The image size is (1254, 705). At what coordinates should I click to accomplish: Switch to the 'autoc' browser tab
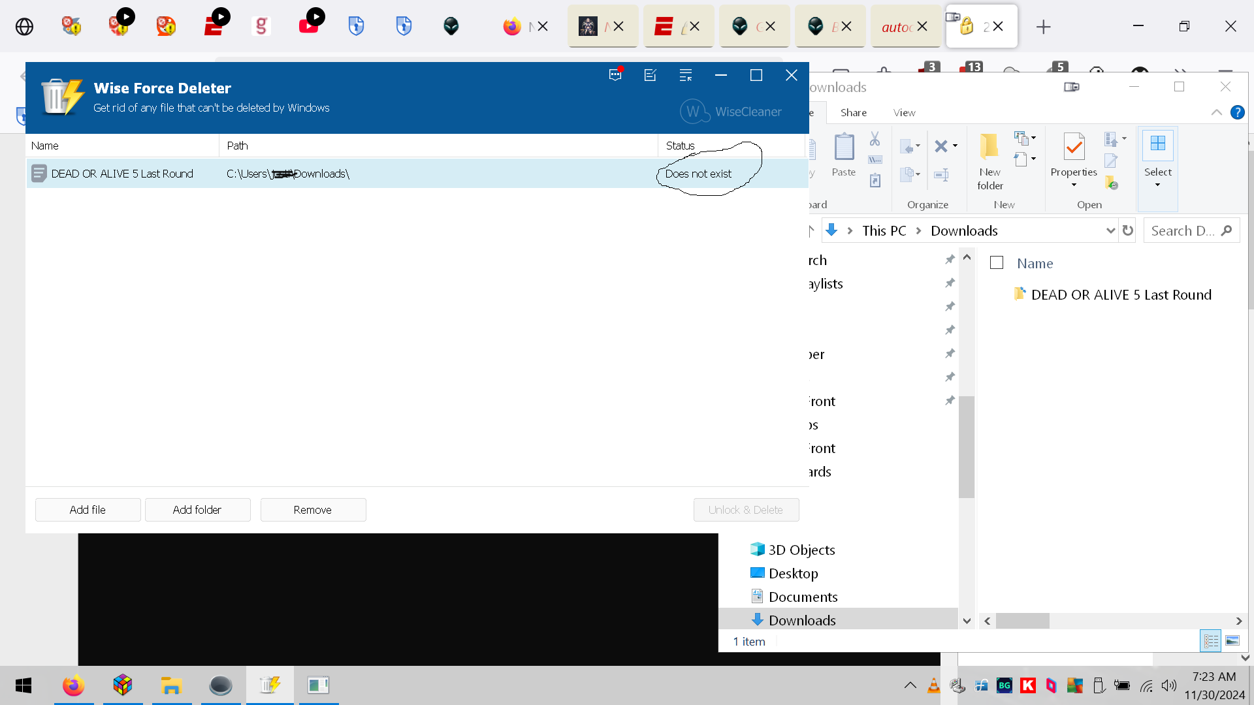click(905, 26)
